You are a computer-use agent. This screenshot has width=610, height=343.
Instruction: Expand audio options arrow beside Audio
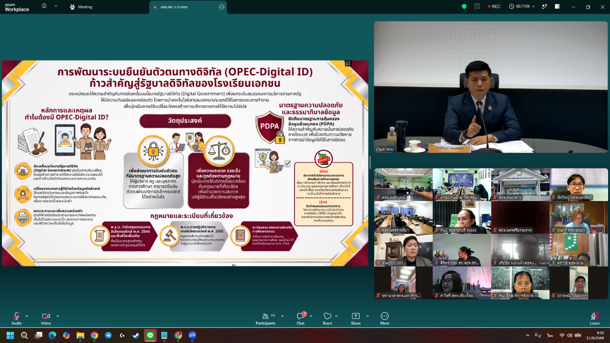(27, 316)
